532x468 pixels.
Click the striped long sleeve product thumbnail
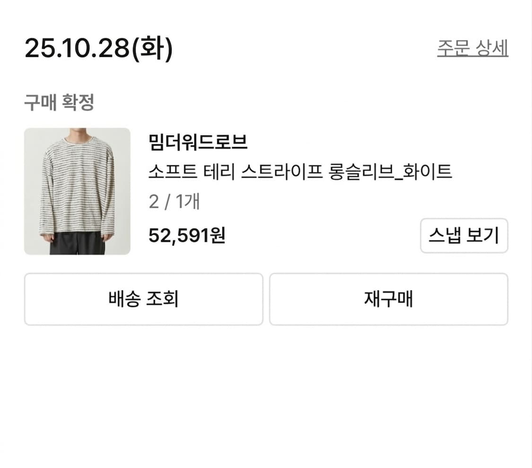[77, 189]
